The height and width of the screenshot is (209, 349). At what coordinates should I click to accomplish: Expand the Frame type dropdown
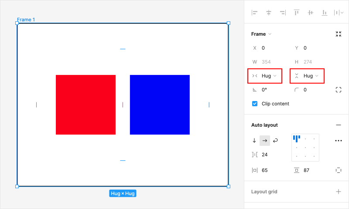(x=262, y=34)
